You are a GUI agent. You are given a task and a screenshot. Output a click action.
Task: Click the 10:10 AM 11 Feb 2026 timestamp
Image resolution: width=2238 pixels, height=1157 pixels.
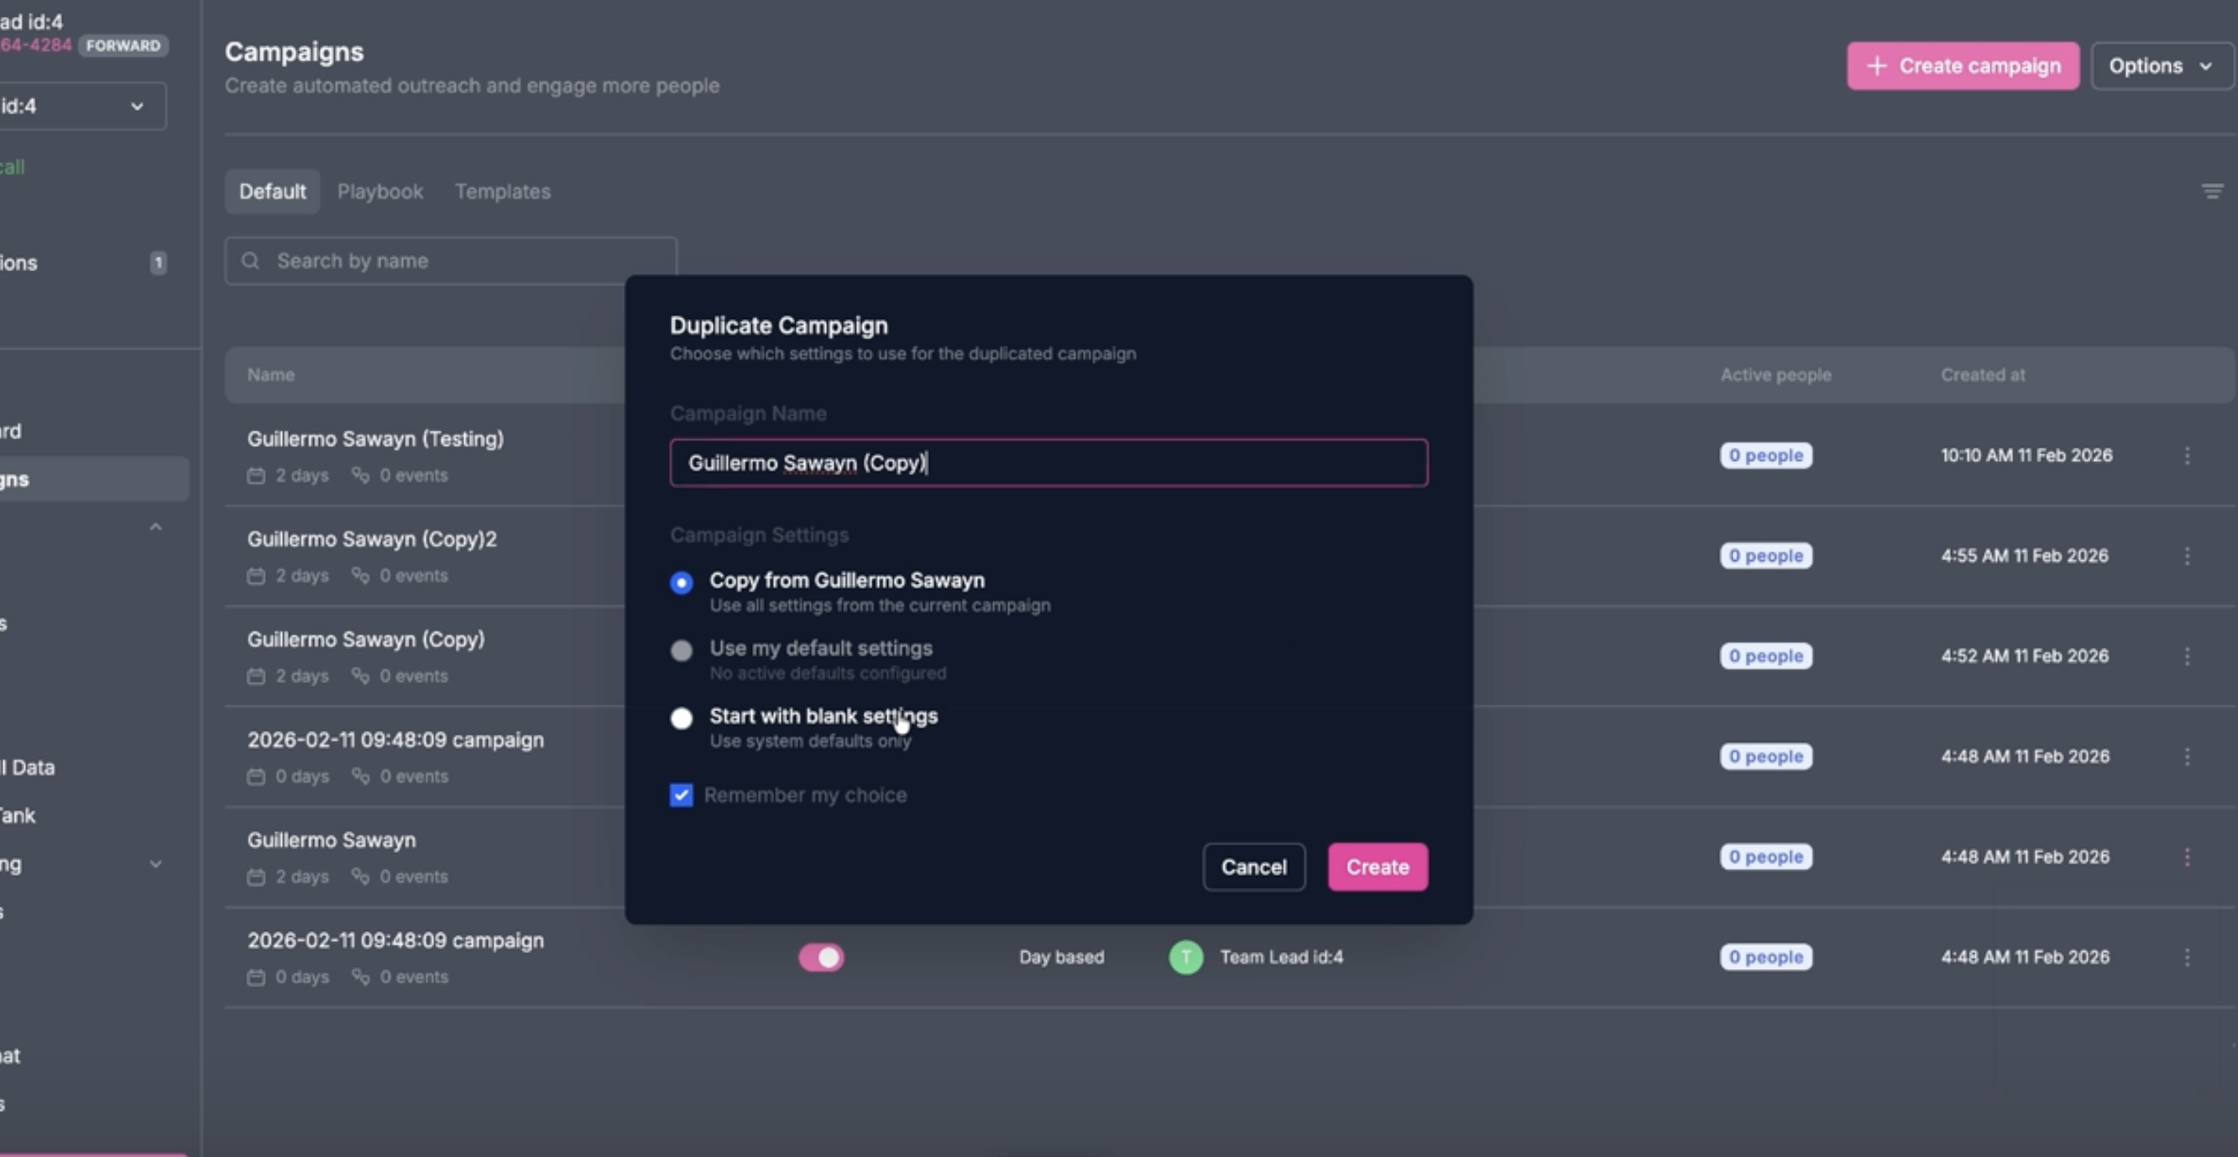[2026, 456]
